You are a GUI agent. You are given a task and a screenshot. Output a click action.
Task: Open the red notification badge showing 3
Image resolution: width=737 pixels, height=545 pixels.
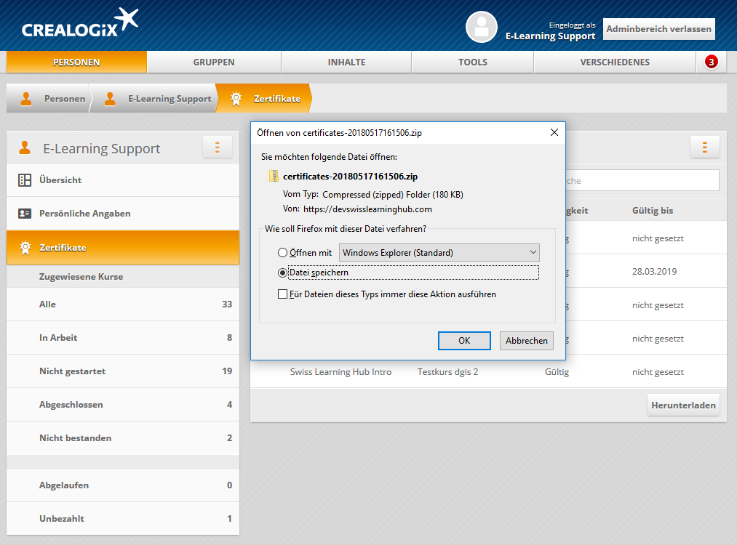[711, 62]
